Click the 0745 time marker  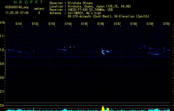coord(84,24)
